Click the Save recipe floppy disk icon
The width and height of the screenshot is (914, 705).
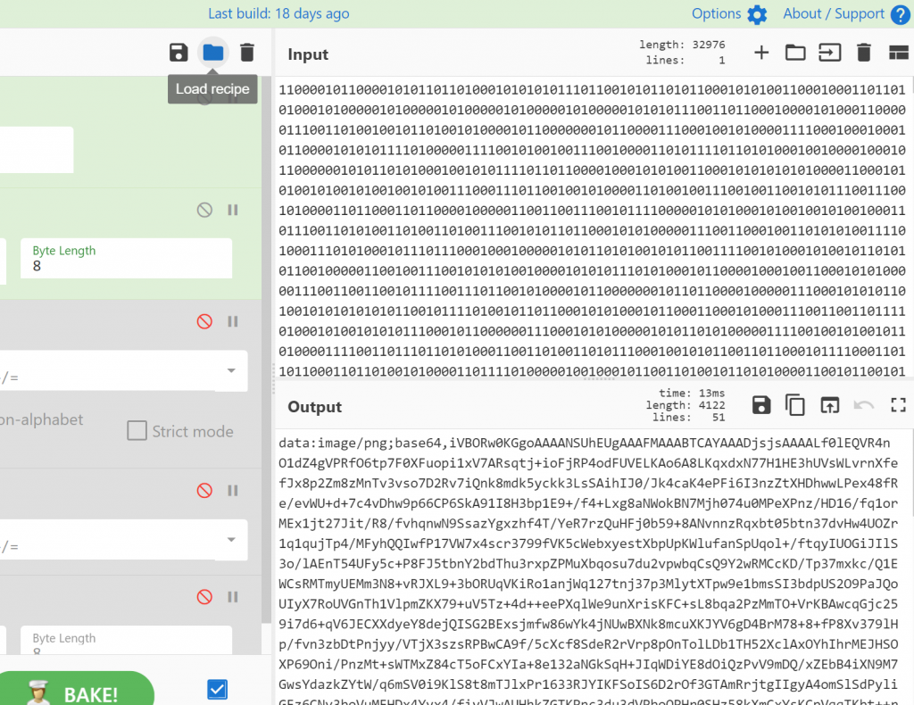[x=179, y=53]
